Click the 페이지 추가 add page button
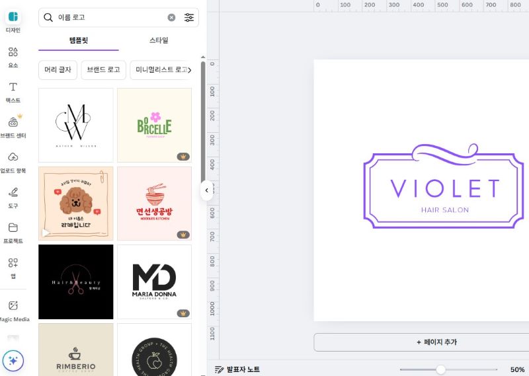The image size is (529, 376). click(421, 342)
